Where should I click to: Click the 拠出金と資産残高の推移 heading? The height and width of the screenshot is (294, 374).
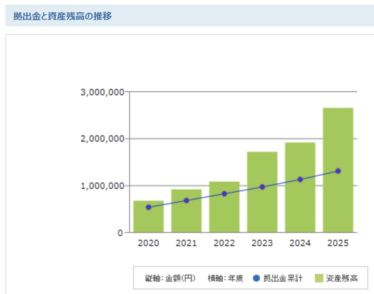pos(62,16)
